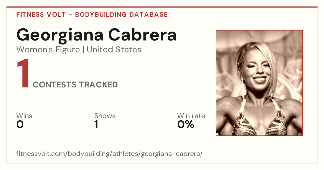This screenshot has width=324, height=170.
Task: Select the Win rate label
Action: coord(191,116)
